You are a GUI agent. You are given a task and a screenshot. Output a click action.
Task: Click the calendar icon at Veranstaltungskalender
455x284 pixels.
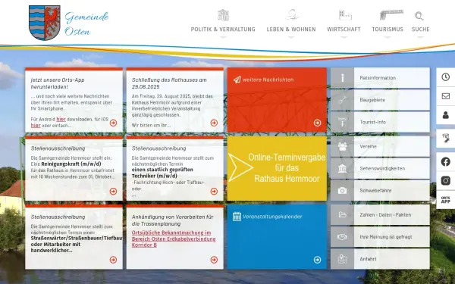pyautogui.click(x=237, y=217)
